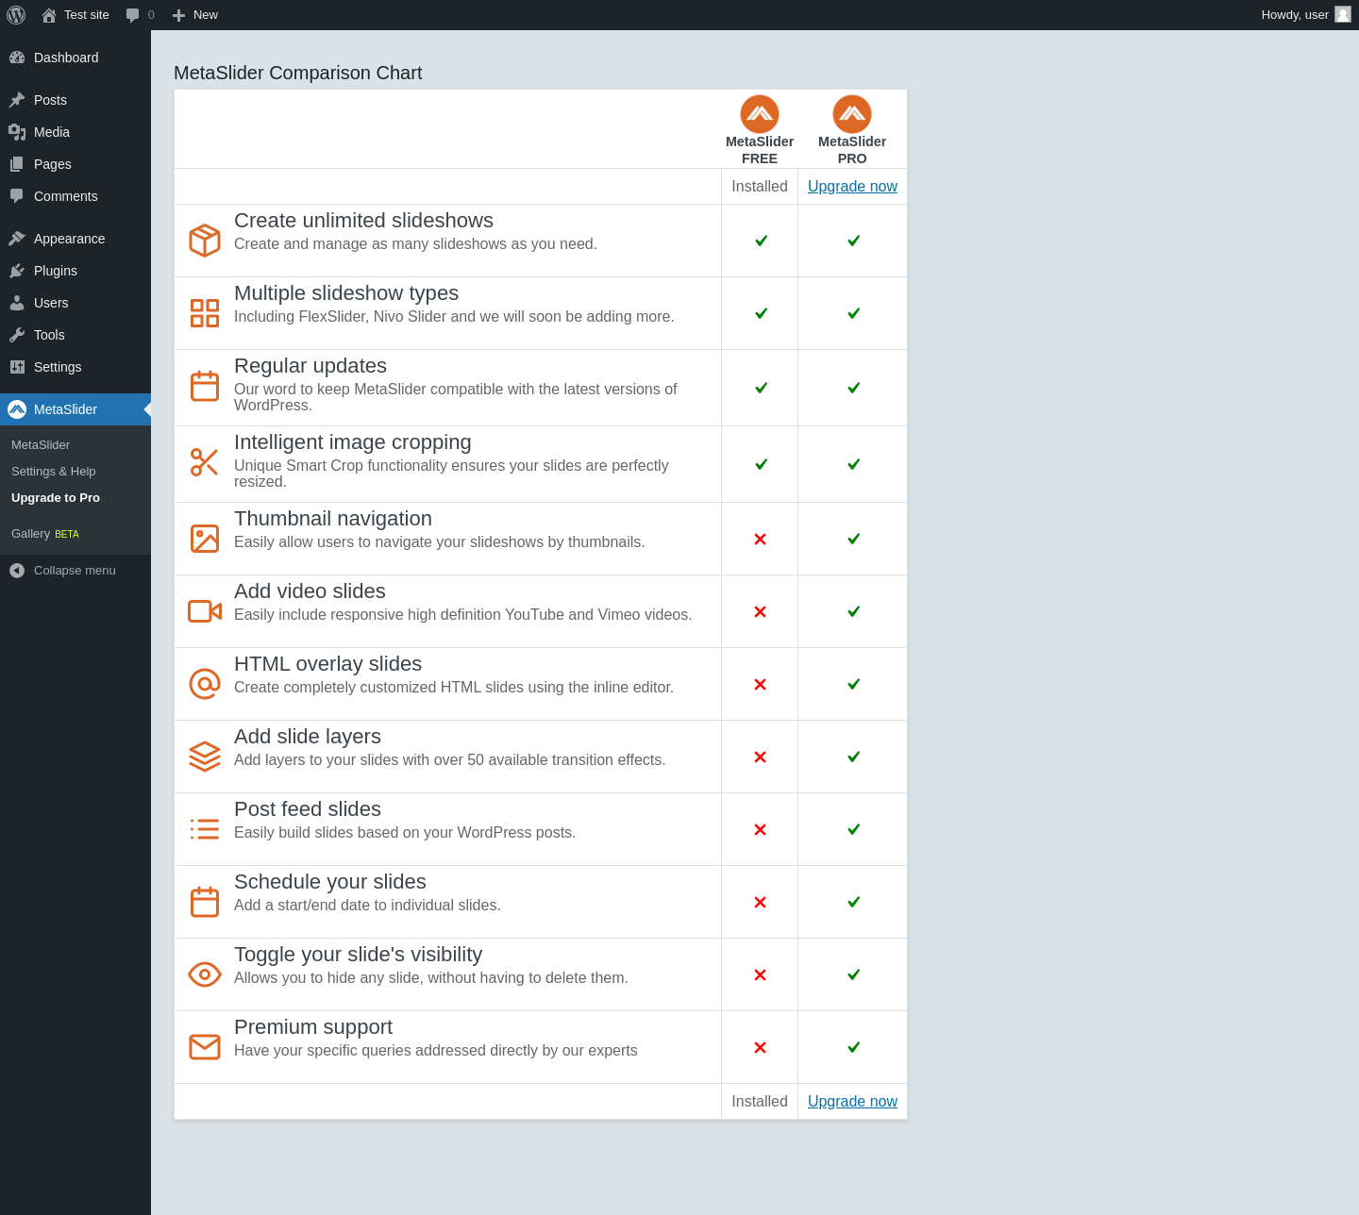Click the FREE red X for Thumbnail navigation
Image resolution: width=1359 pixels, height=1215 pixels.
(760, 540)
